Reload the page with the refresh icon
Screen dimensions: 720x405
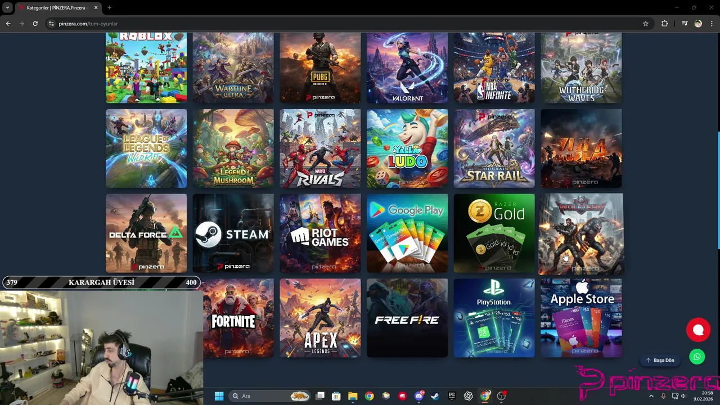tap(35, 24)
